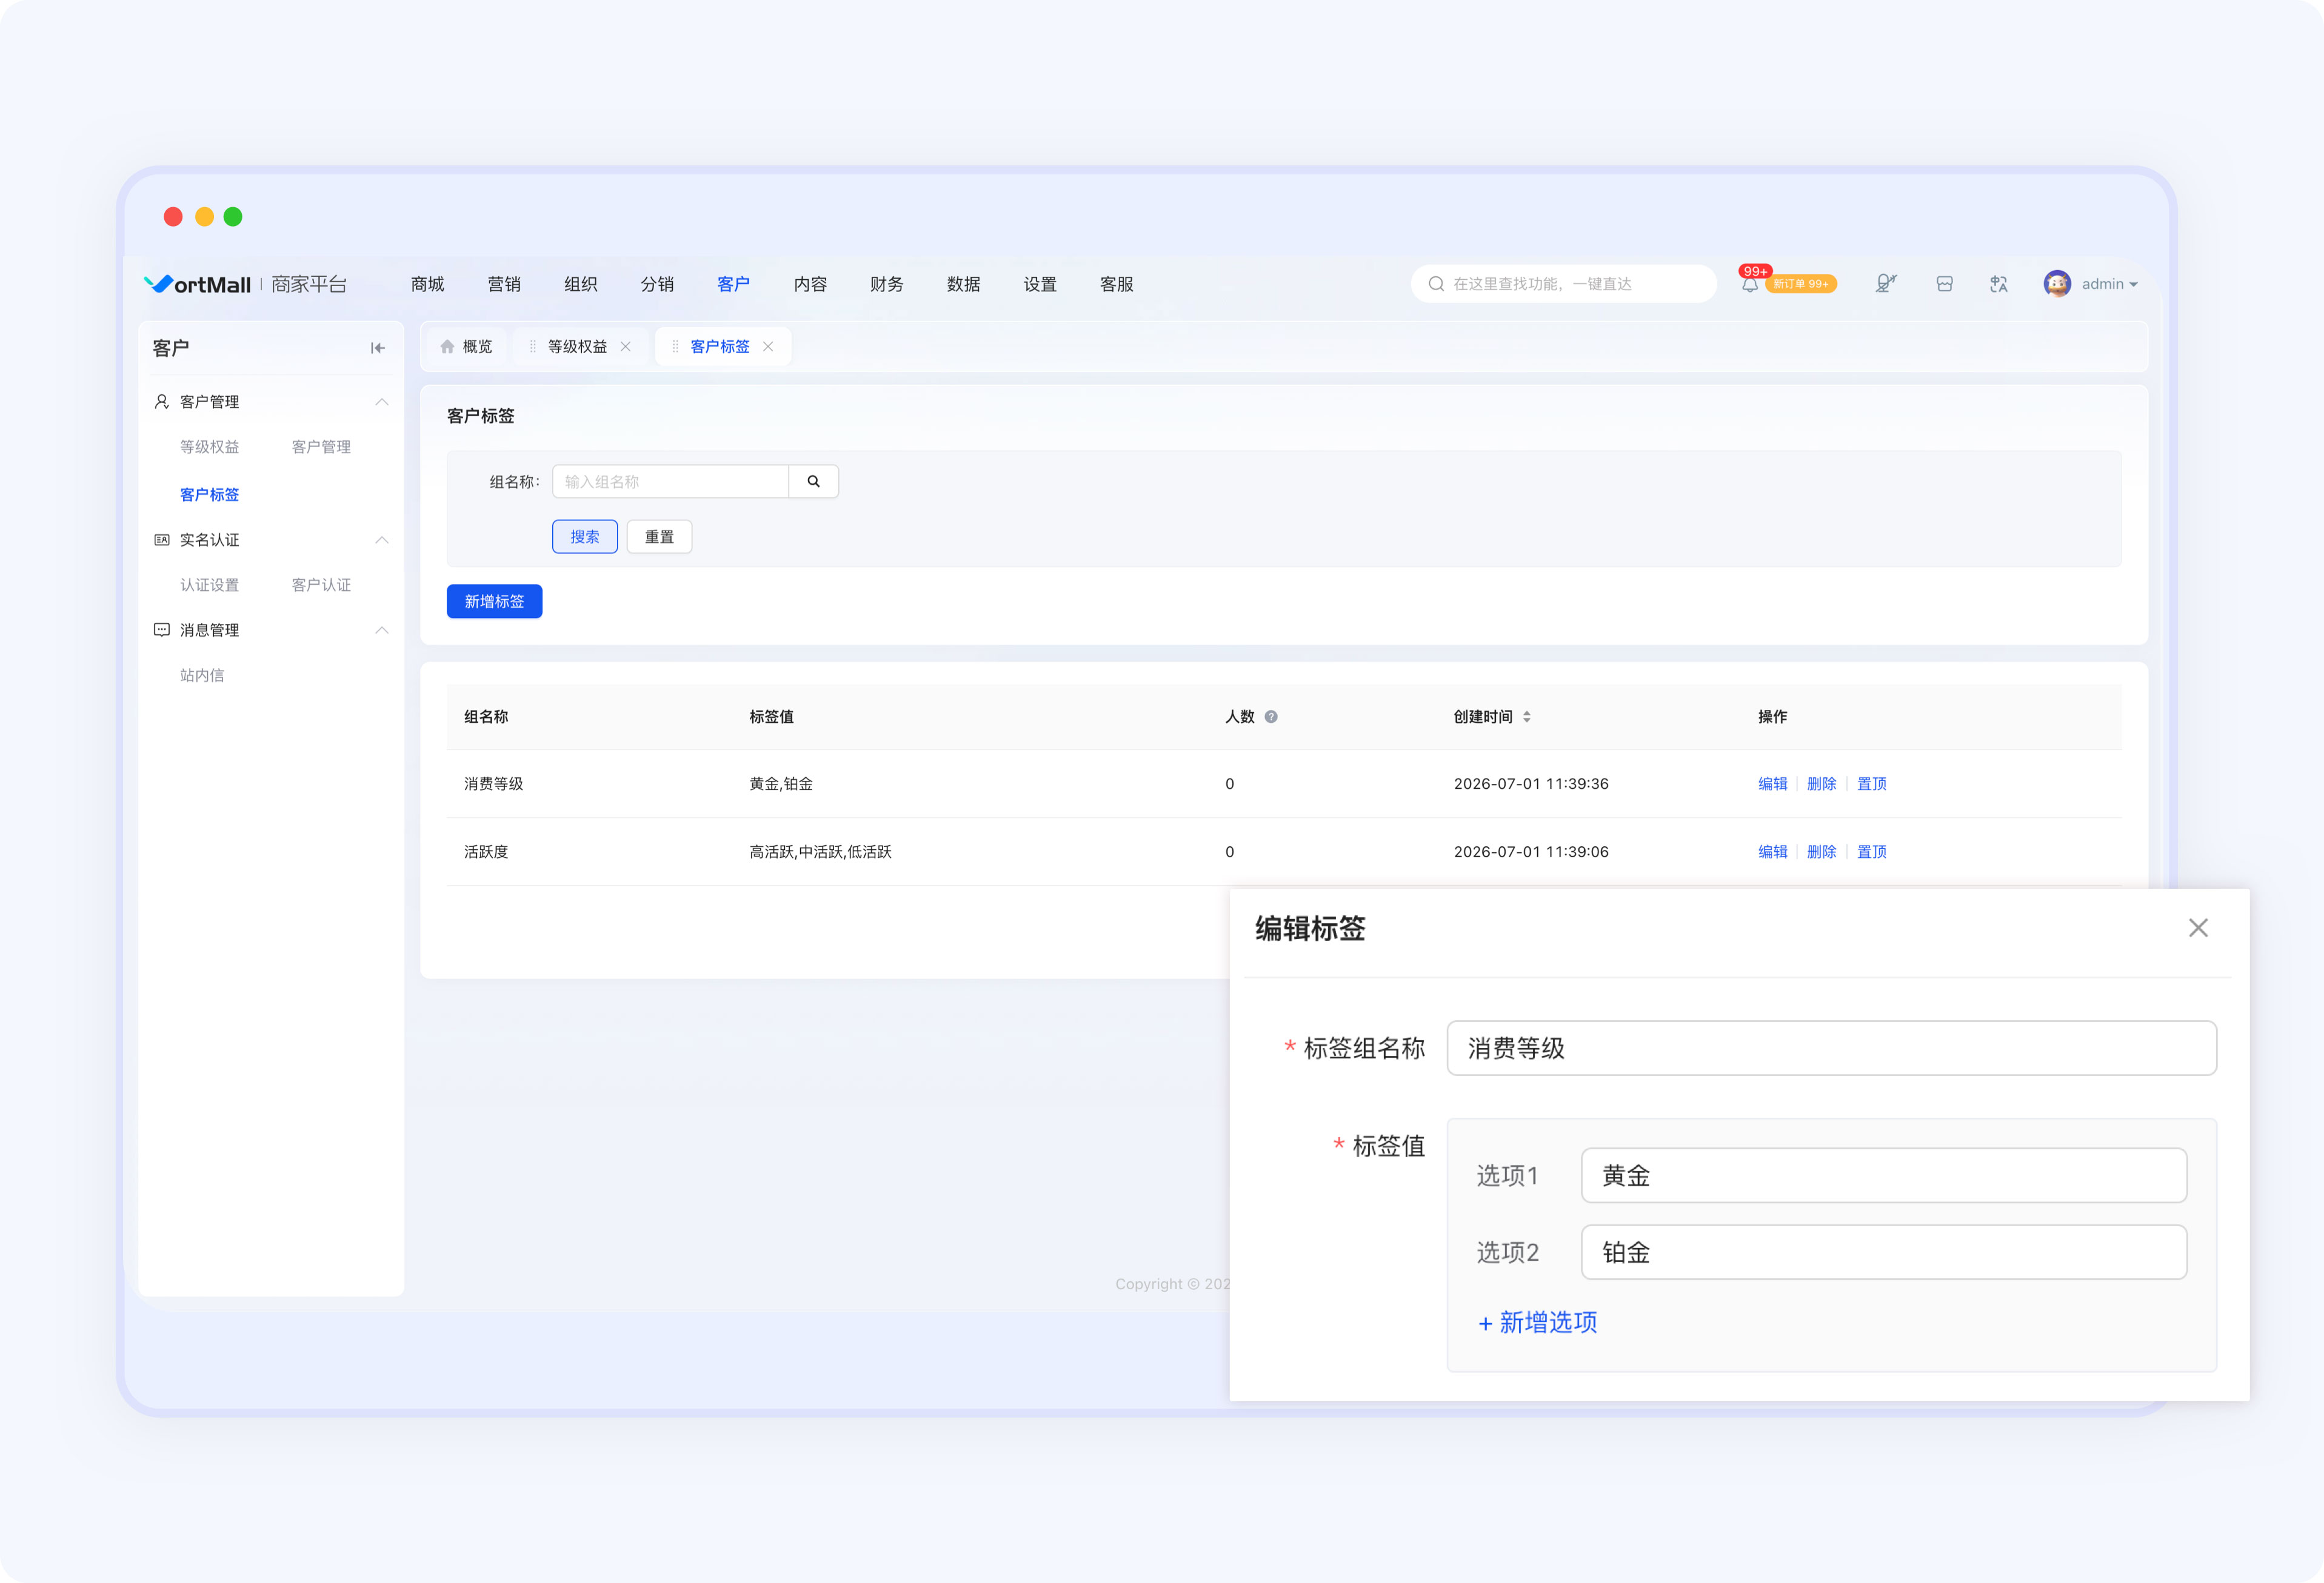This screenshot has height=1583, width=2324.
Task: Switch to the 营销 top menu
Action: [x=503, y=285]
